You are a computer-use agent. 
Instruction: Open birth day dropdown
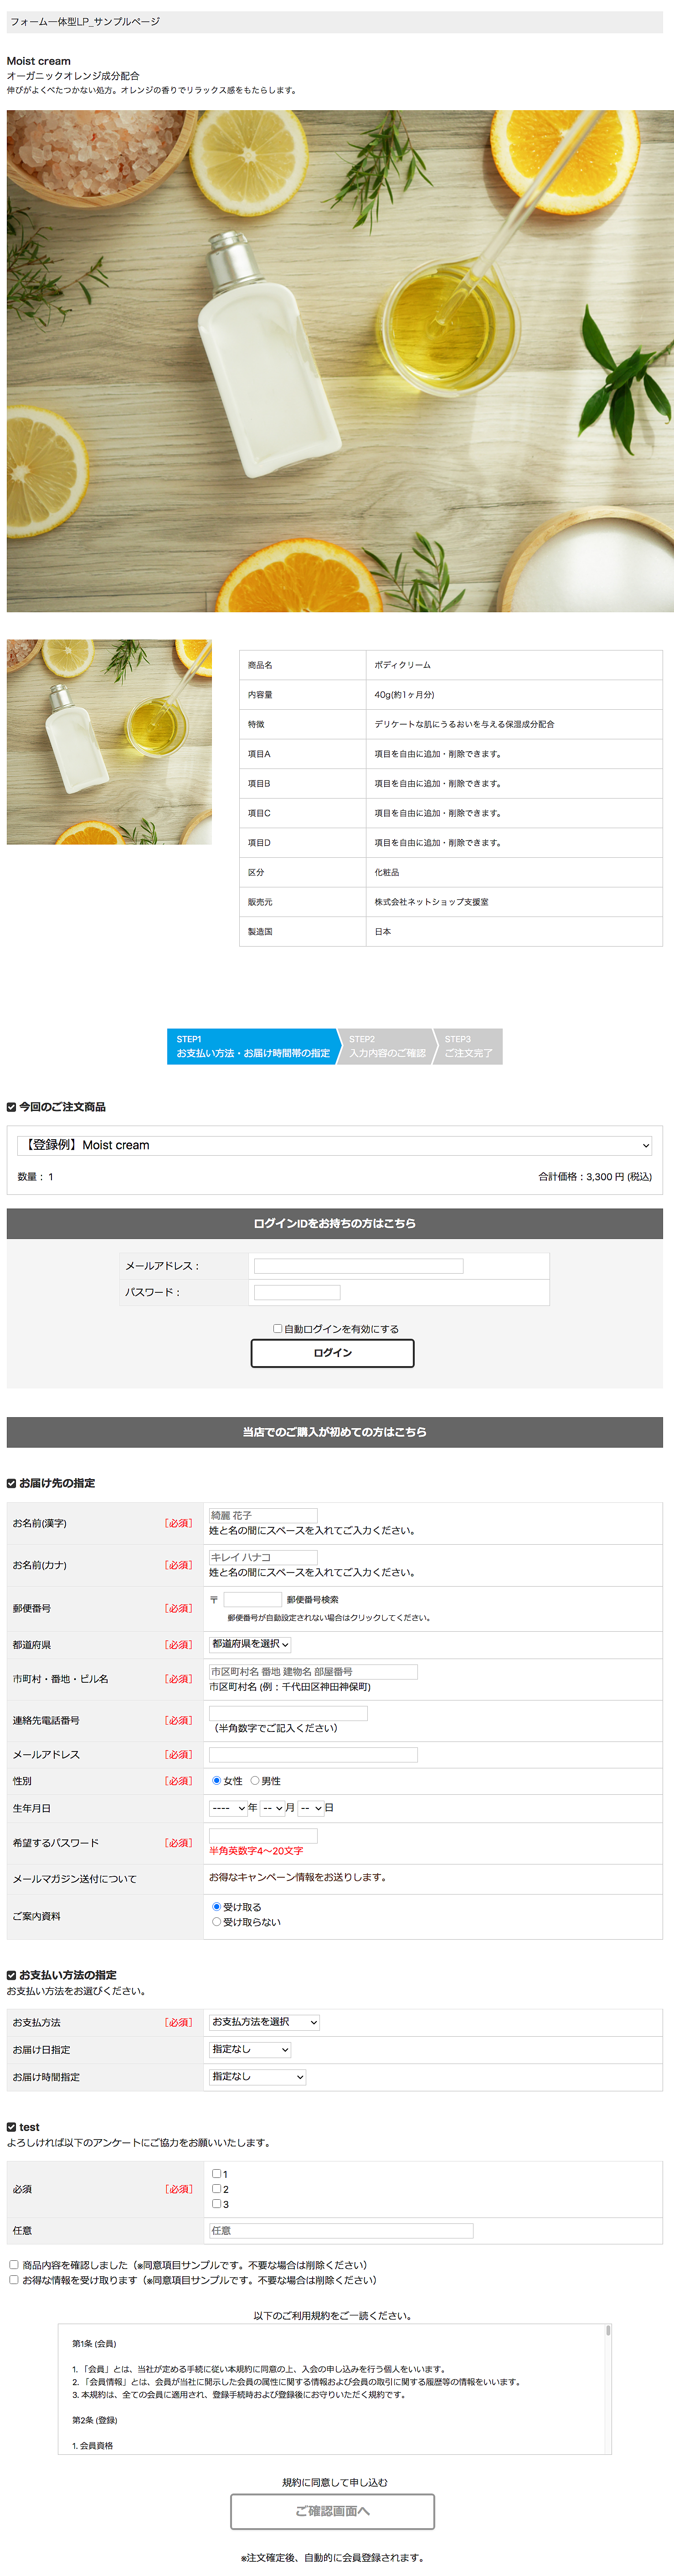(311, 1808)
